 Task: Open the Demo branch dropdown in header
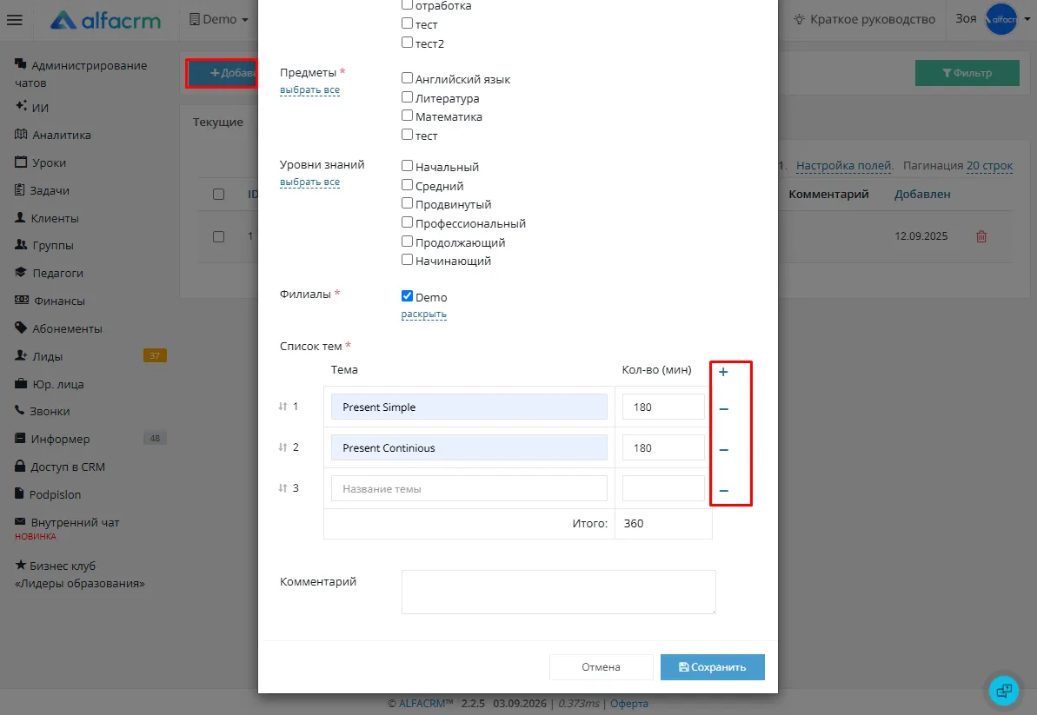click(219, 20)
